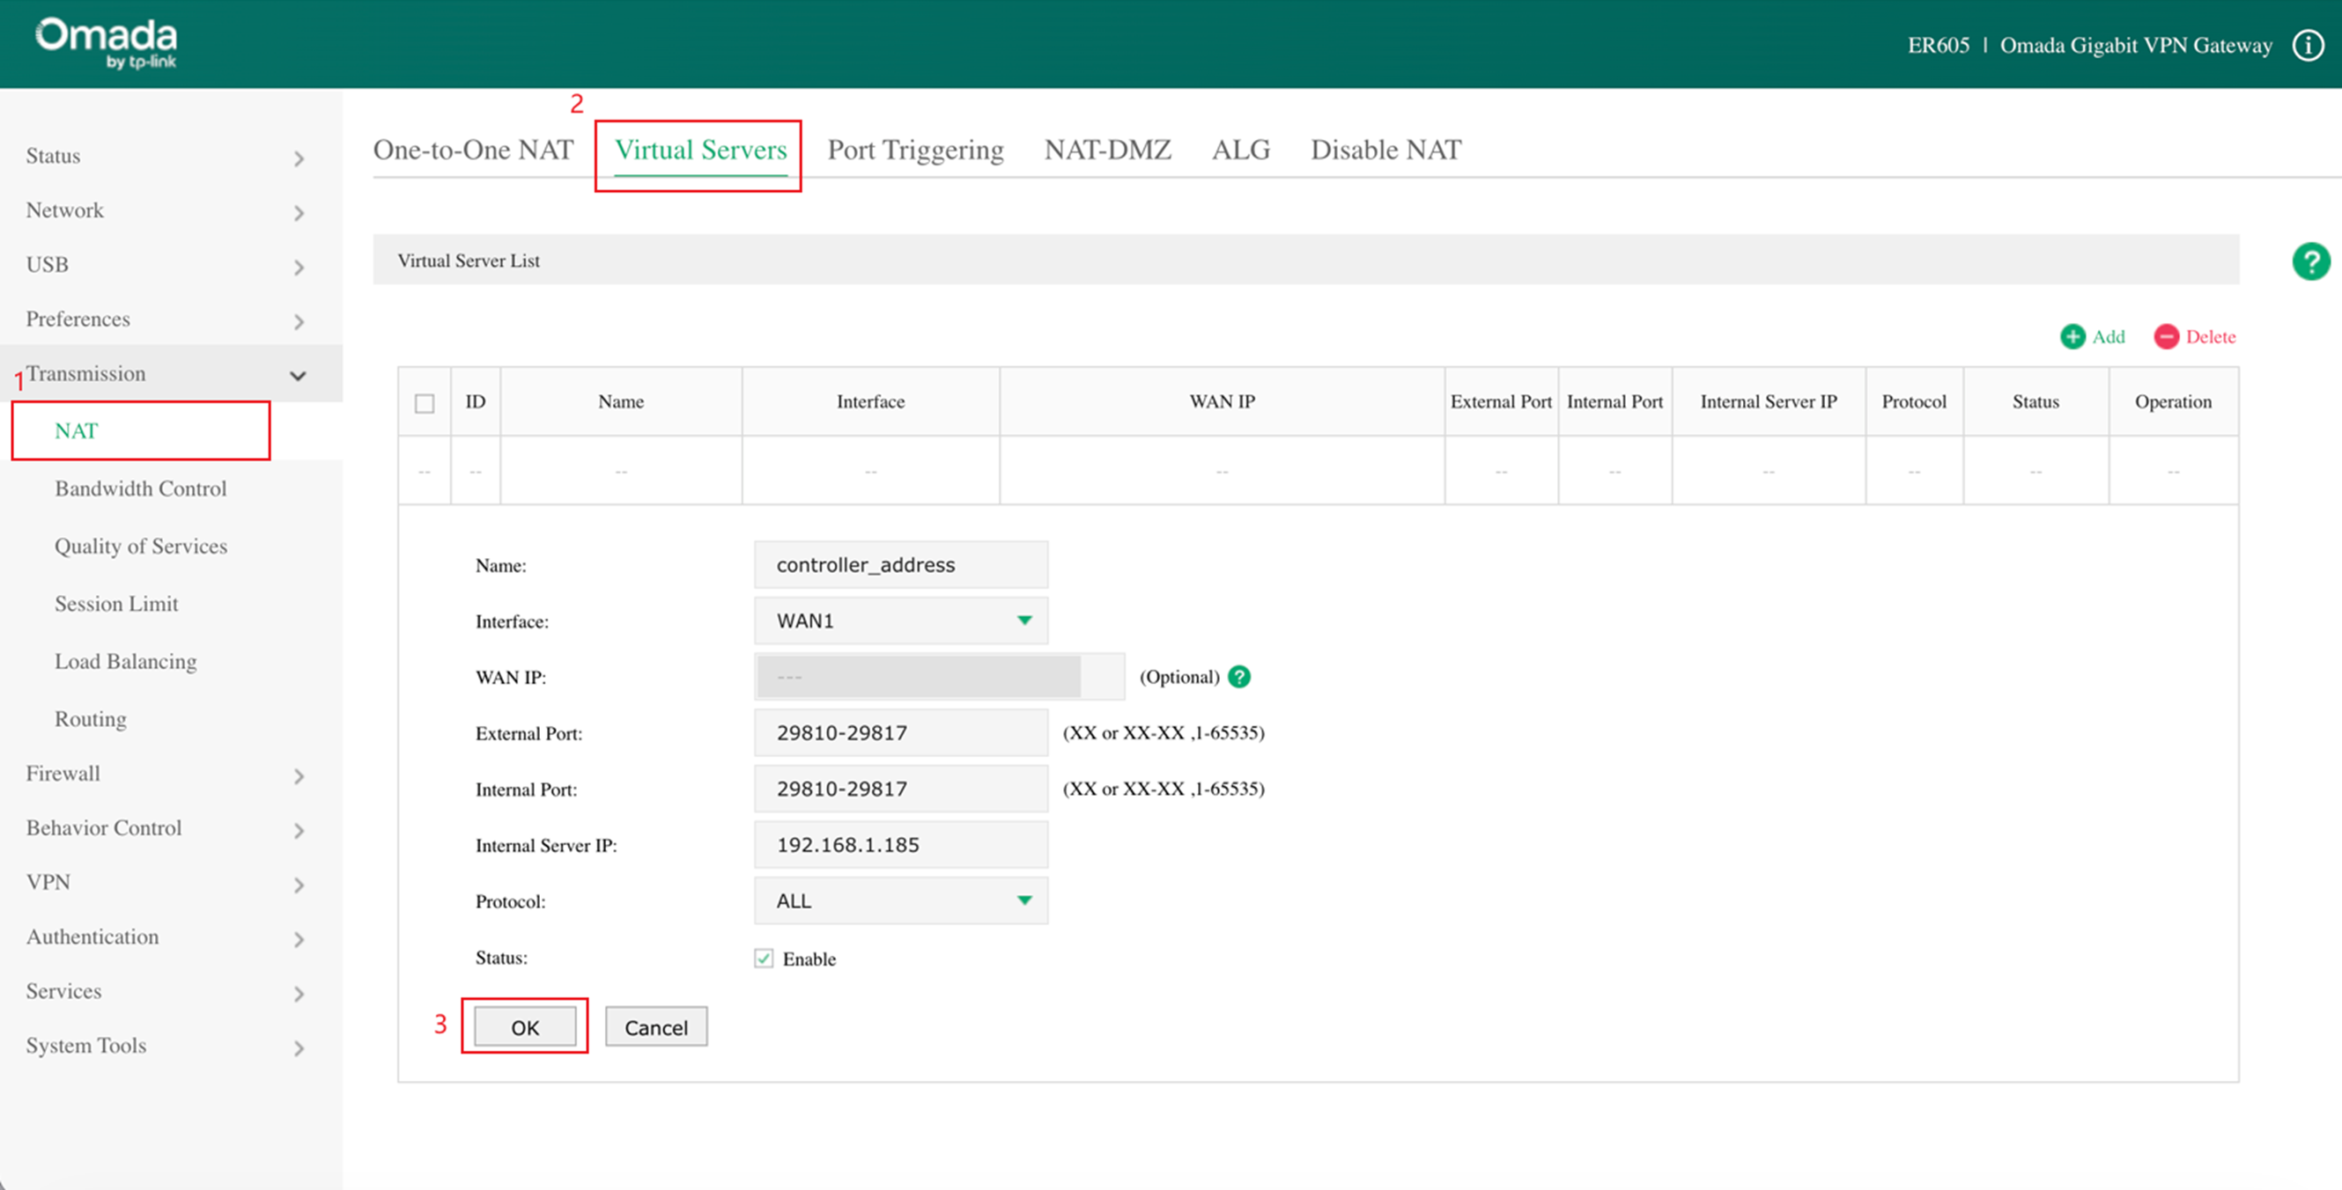This screenshot has height=1190, width=2342.
Task: Click the Add link text
Action: click(x=2109, y=337)
